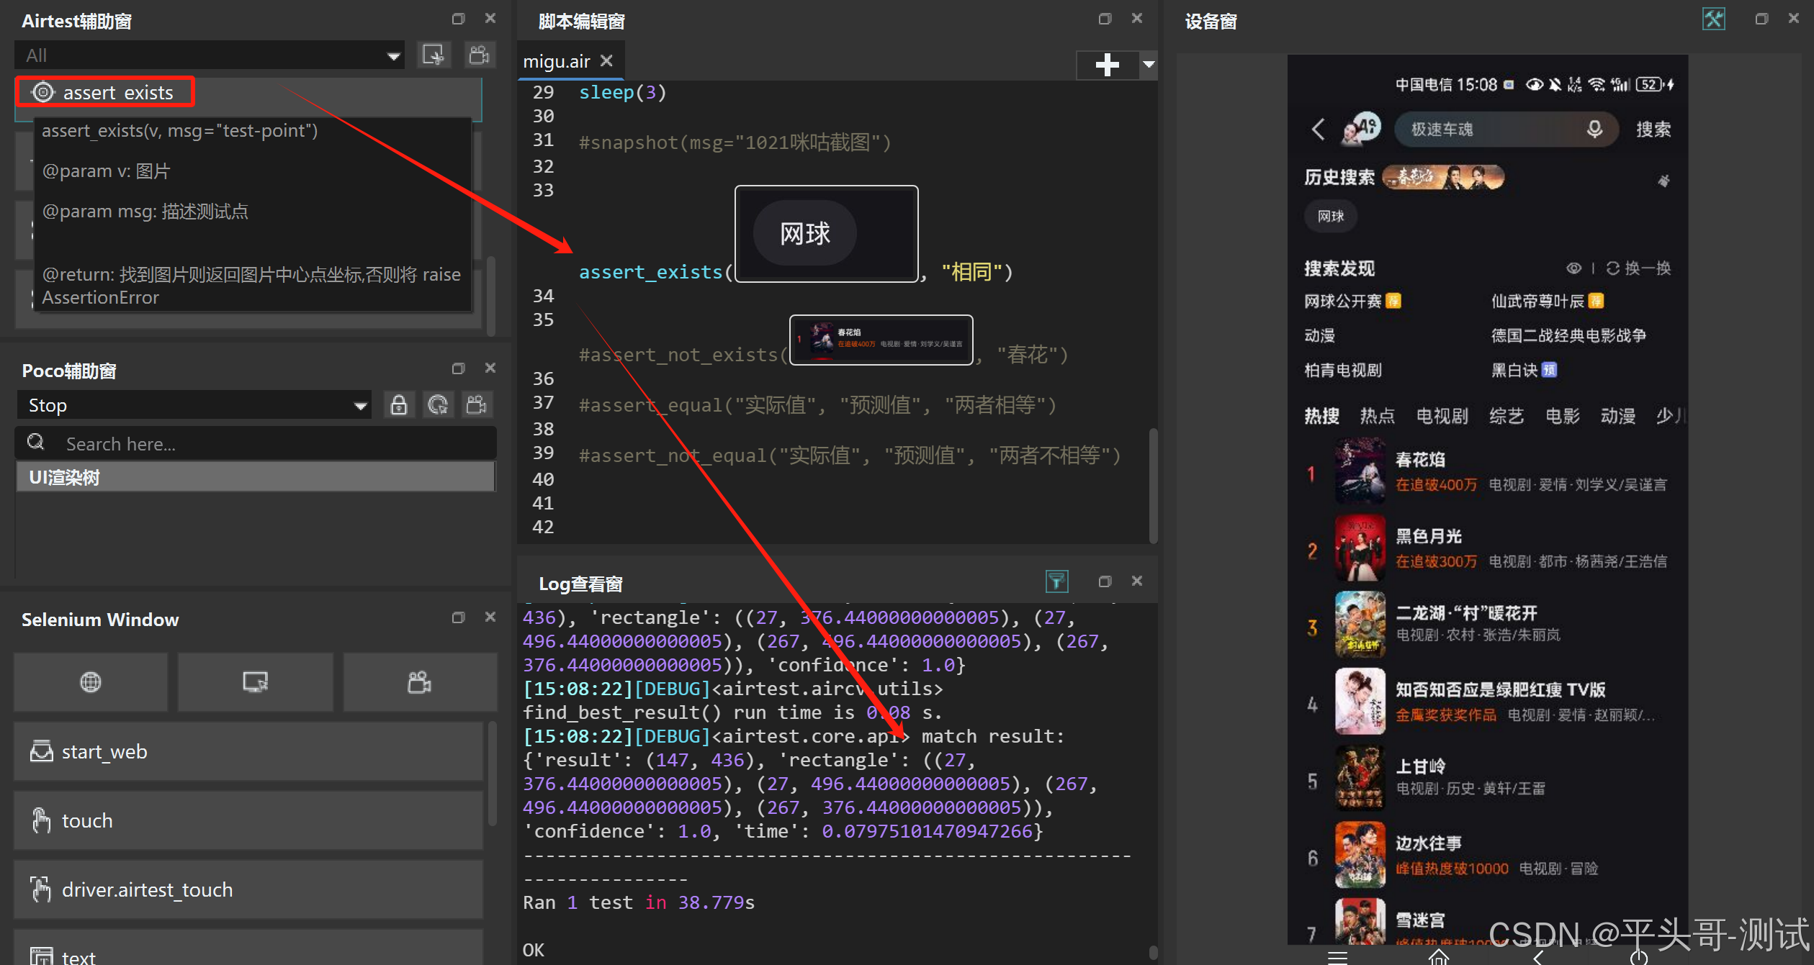Click the Airtest panel camera icon

479,55
